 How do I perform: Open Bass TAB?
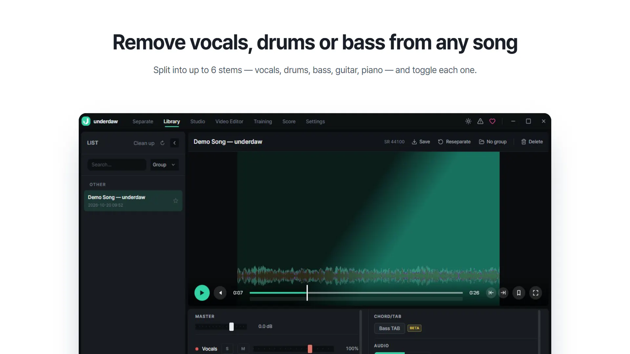[x=389, y=328]
